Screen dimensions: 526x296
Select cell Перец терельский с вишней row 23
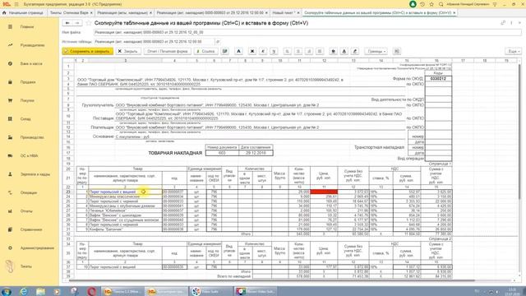[x=125, y=192]
